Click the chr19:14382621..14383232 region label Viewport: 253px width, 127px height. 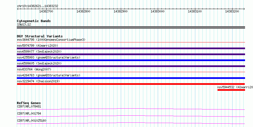[x=38, y=6]
